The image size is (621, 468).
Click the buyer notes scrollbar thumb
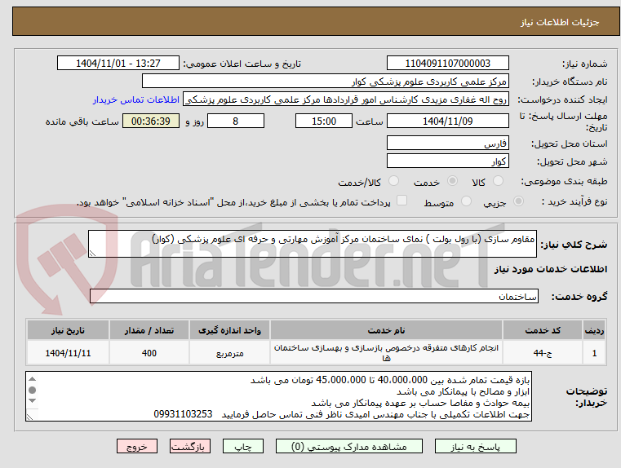click(33, 390)
